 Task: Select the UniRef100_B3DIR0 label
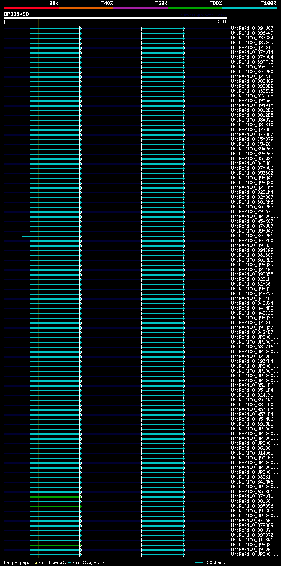(x=252, y=405)
